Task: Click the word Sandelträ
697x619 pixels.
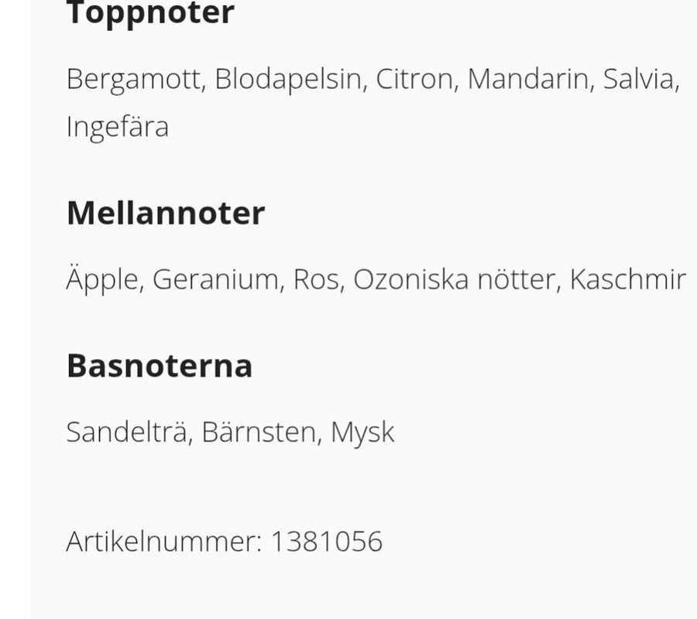Action: tap(126, 433)
